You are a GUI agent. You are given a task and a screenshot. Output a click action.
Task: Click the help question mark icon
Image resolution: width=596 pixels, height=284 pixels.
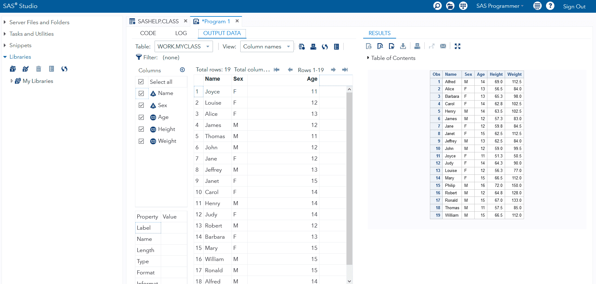[x=550, y=6]
